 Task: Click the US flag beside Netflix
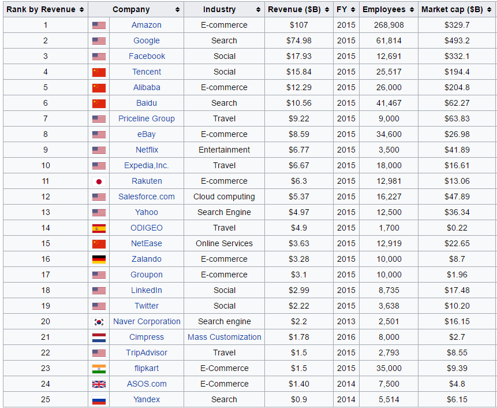point(99,150)
